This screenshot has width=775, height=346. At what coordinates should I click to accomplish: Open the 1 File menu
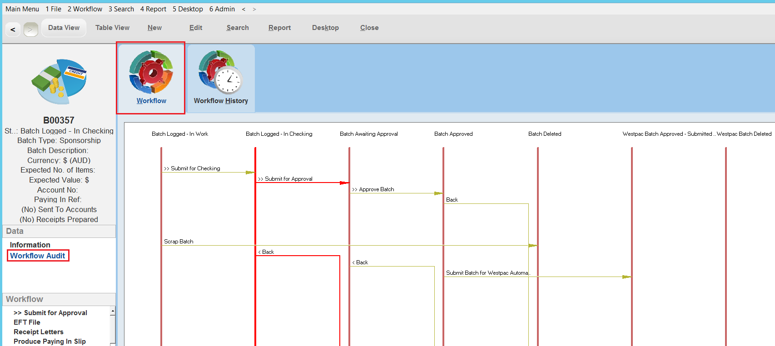click(53, 9)
